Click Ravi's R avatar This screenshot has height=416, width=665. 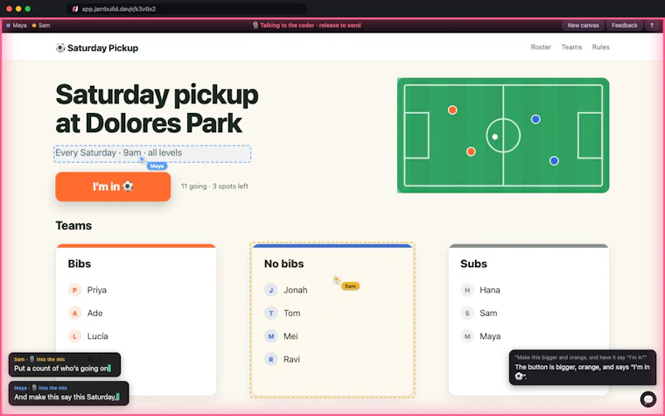[271, 360]
